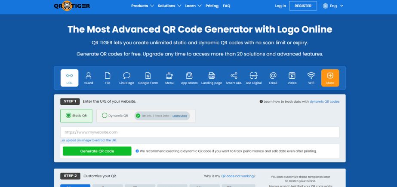Select the Dynamic QR radio button
The image size is (397, 187).
pyautogui.click(x=105, y=115)
